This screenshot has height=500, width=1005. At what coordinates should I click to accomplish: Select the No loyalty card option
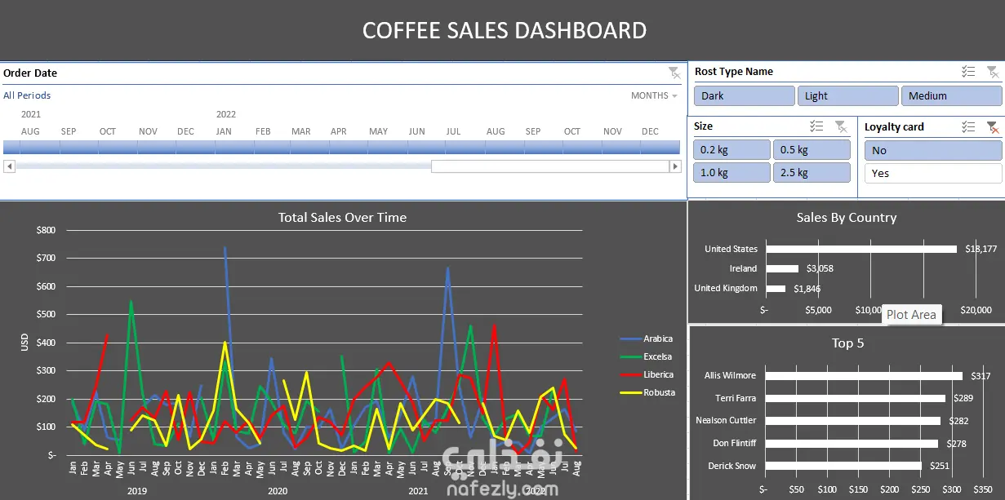pos(933,150)
